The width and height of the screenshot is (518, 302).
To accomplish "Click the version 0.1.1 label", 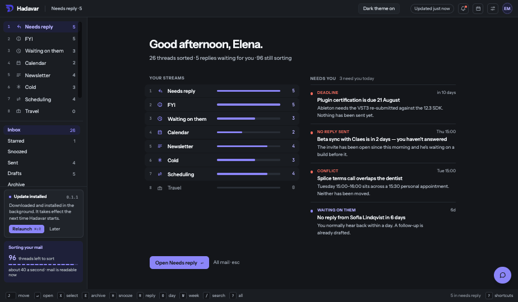I will (x=72, y=197).
